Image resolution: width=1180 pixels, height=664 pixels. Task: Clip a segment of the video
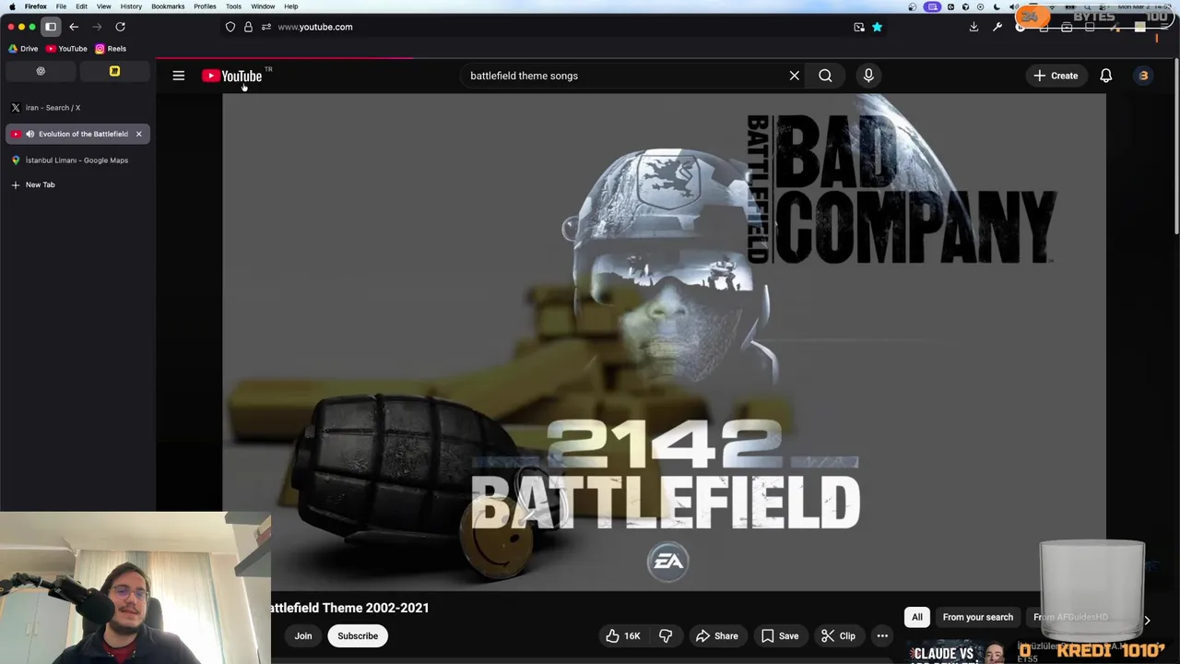[838, 635]
